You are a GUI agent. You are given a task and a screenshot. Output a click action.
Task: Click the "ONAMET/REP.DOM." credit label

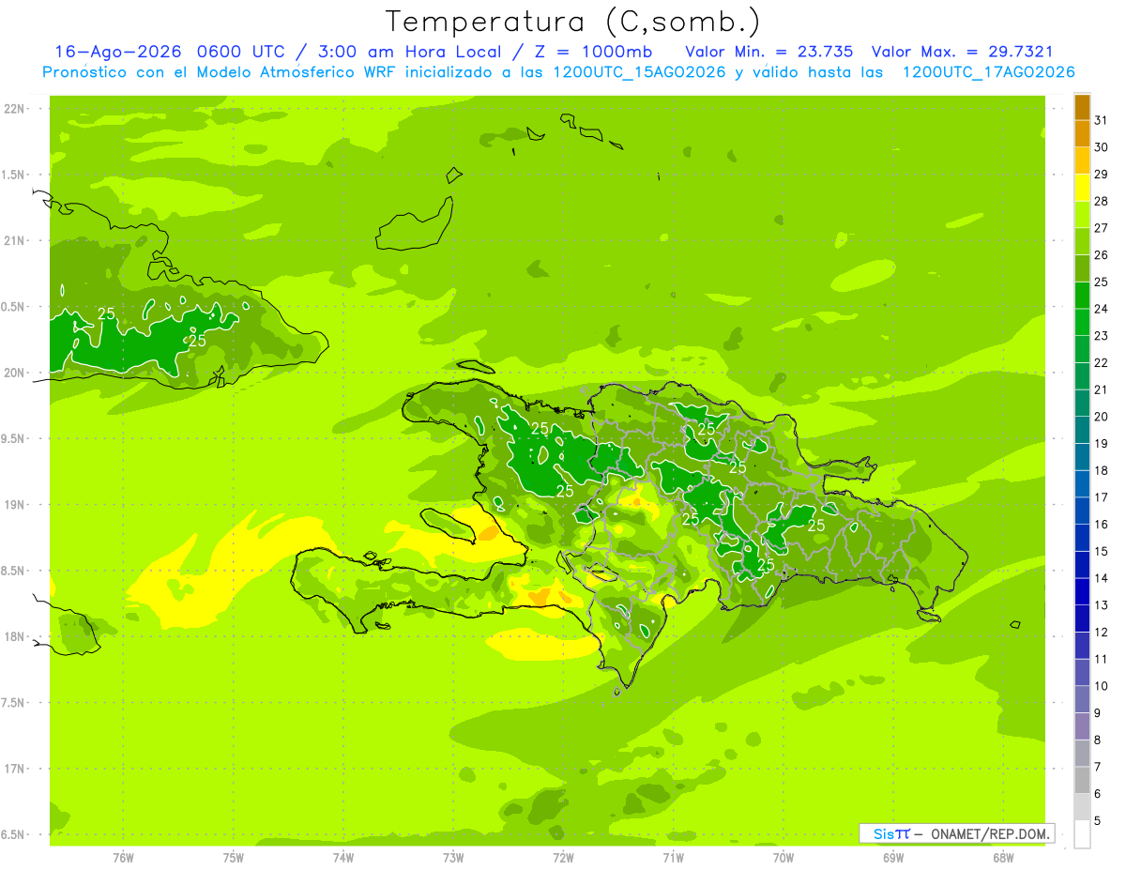click(989, 833)
